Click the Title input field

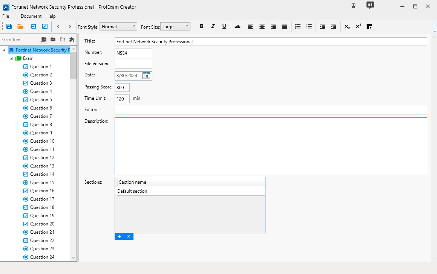coord(271,42)
